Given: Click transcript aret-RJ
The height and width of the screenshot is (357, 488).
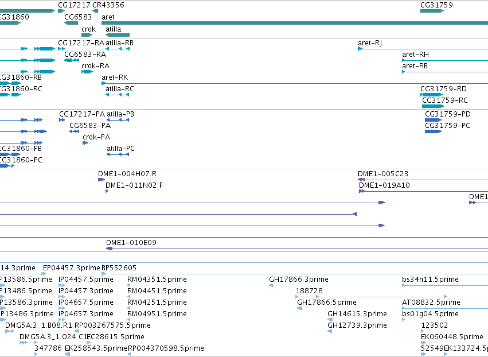Looking at the screenshot, I should click(370, 43).
